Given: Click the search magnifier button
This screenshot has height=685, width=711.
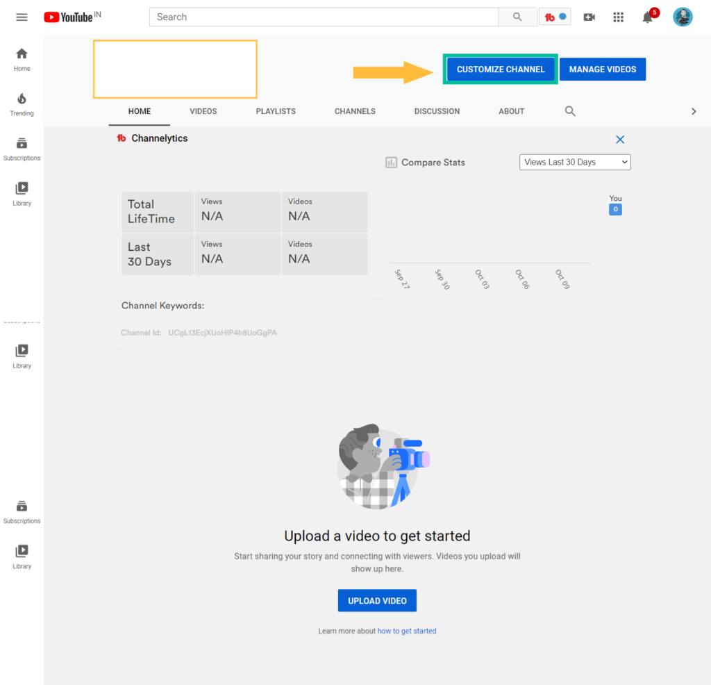Looking at the screenshot, I should point(517,17).
